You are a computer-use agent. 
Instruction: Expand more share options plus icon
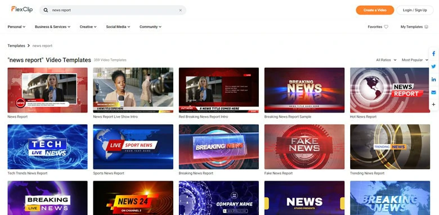(x=434, y=105)
